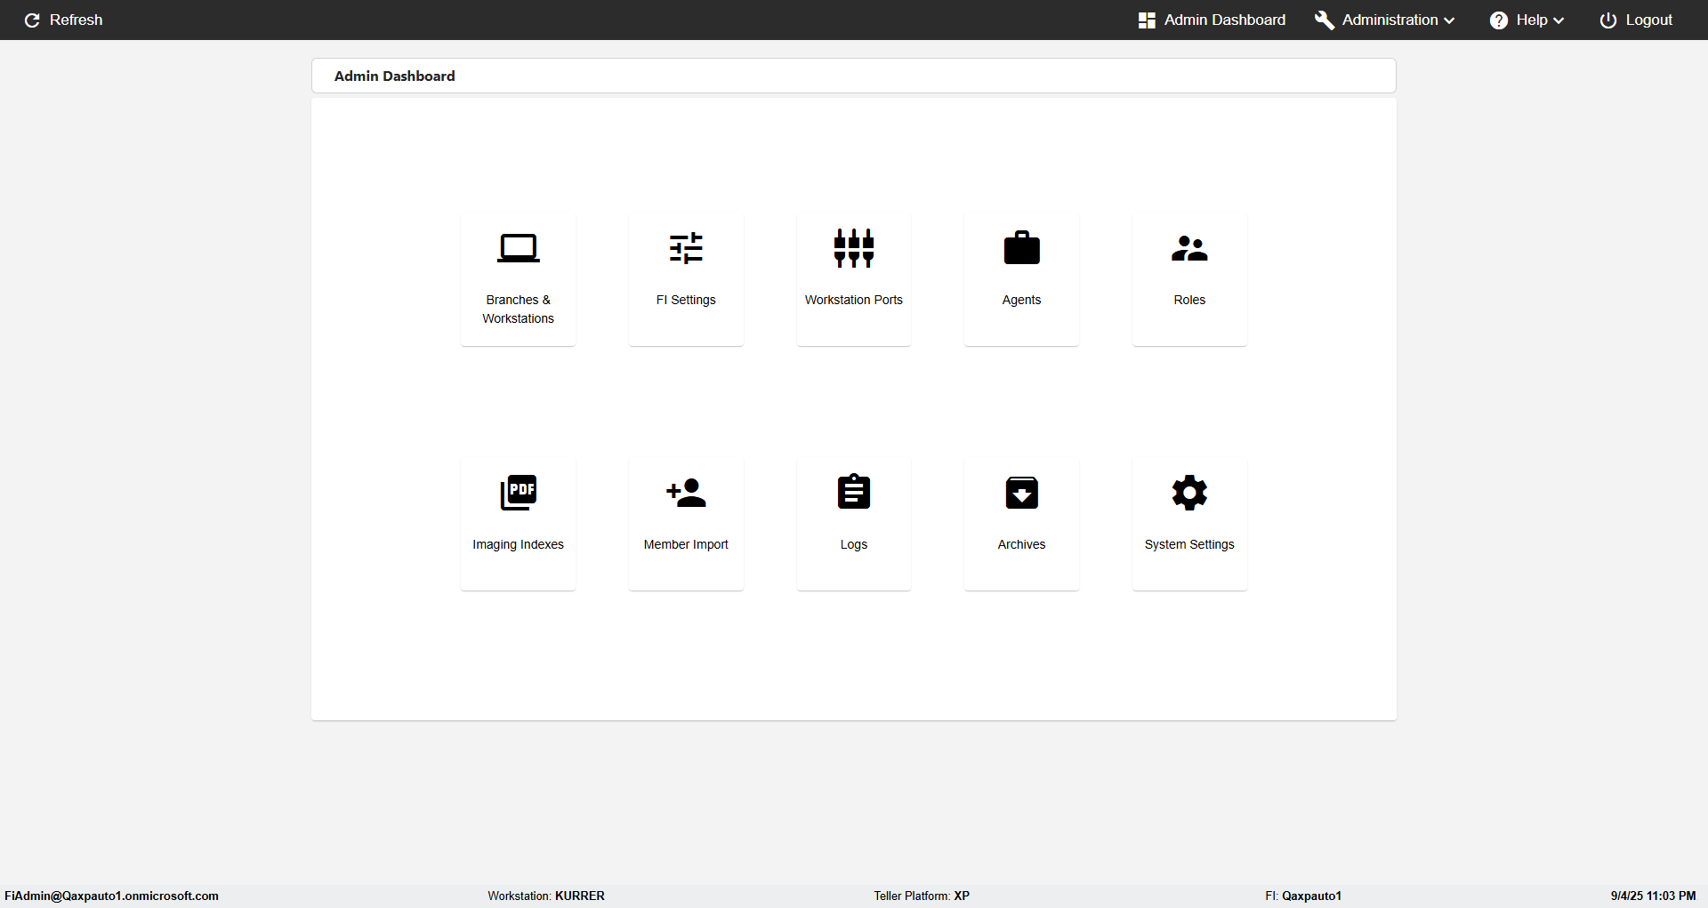Expand the Help dropdown menu
Image resolution: width=1708 pixels, height=908 pixels.
[x=1527, y=20]
